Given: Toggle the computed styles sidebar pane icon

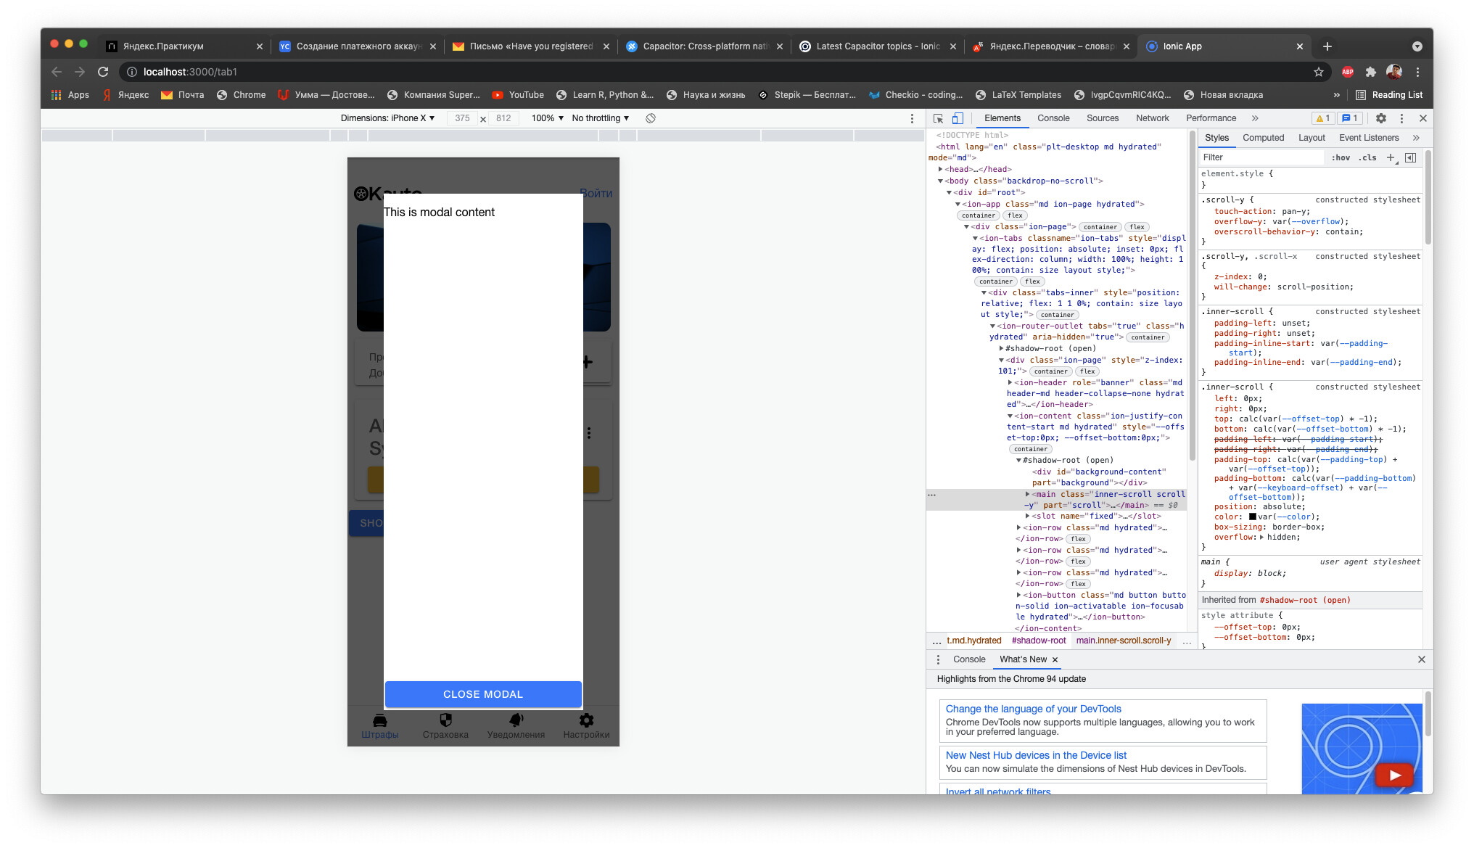Looking at the screenshot, I should (x=1410, y=157).
